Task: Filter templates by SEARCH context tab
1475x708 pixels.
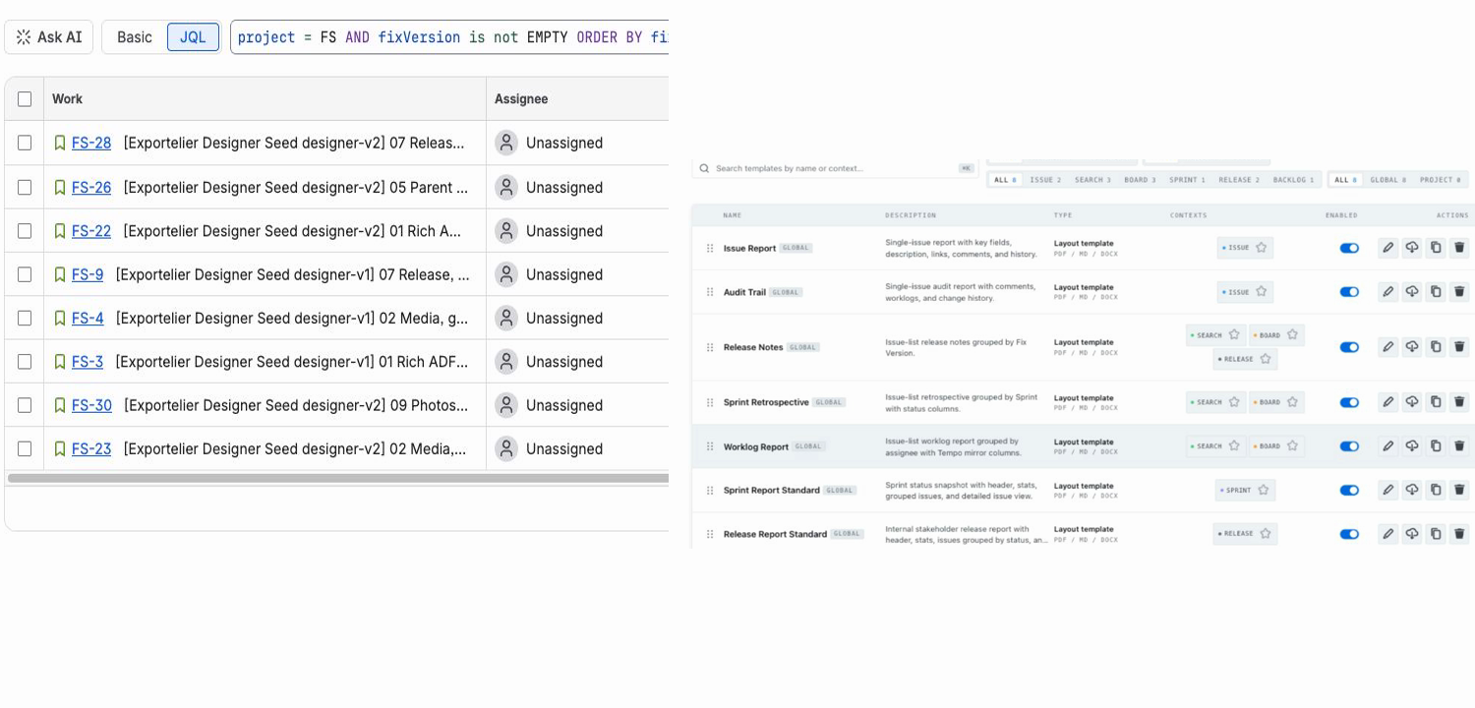Action: pyautogui.click(x=1092, y=180)
